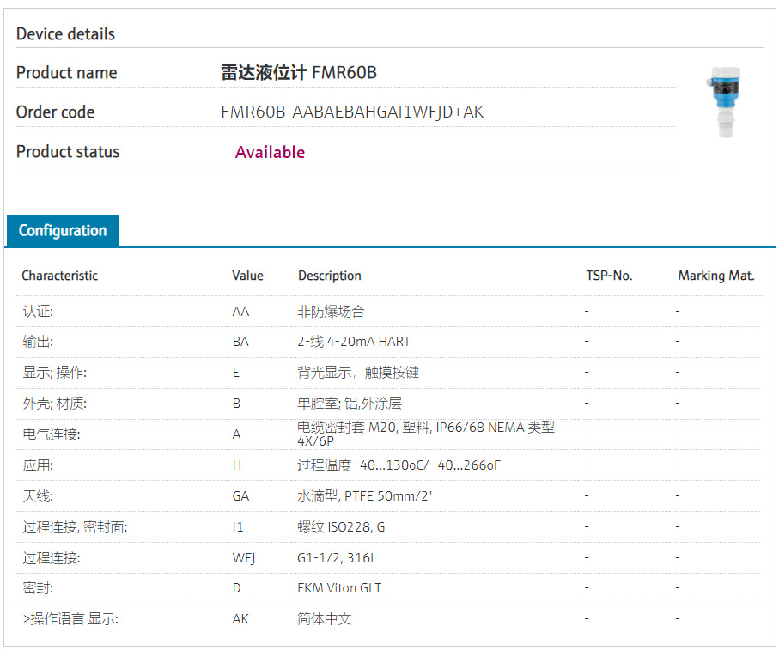
Task: Click description FKM Viton GLT
Action: coord(339,588)
